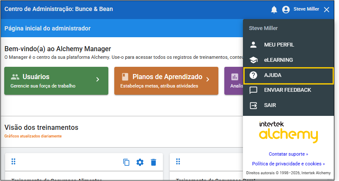Screen dimensions: 339x181
Task: Click the feedback speech bubble icon
Action: click(x=254, y=90)
